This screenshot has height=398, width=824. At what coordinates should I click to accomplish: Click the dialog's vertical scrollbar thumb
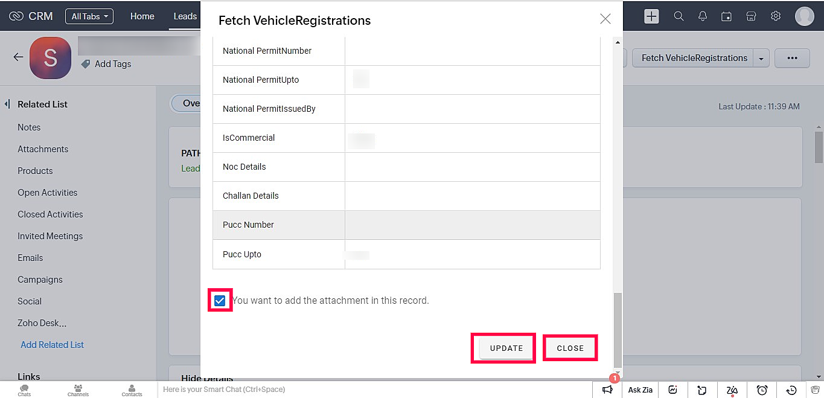[617, 330]
